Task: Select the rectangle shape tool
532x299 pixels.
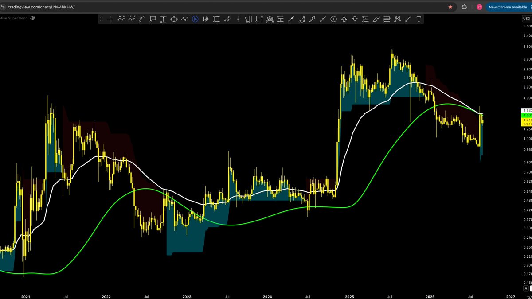Action: click(x=216, y=19)
